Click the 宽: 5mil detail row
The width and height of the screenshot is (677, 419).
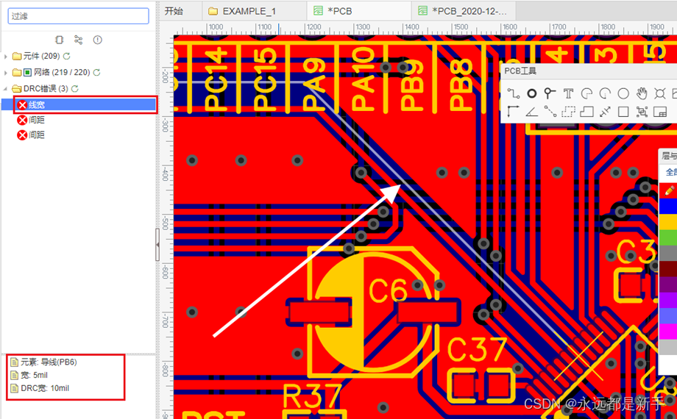point(29,375)
